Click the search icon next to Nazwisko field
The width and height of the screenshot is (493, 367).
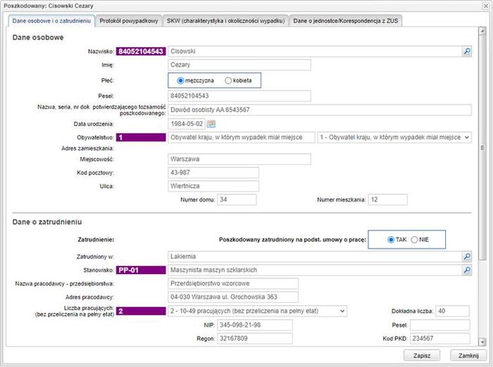click(x=466, y=51)
